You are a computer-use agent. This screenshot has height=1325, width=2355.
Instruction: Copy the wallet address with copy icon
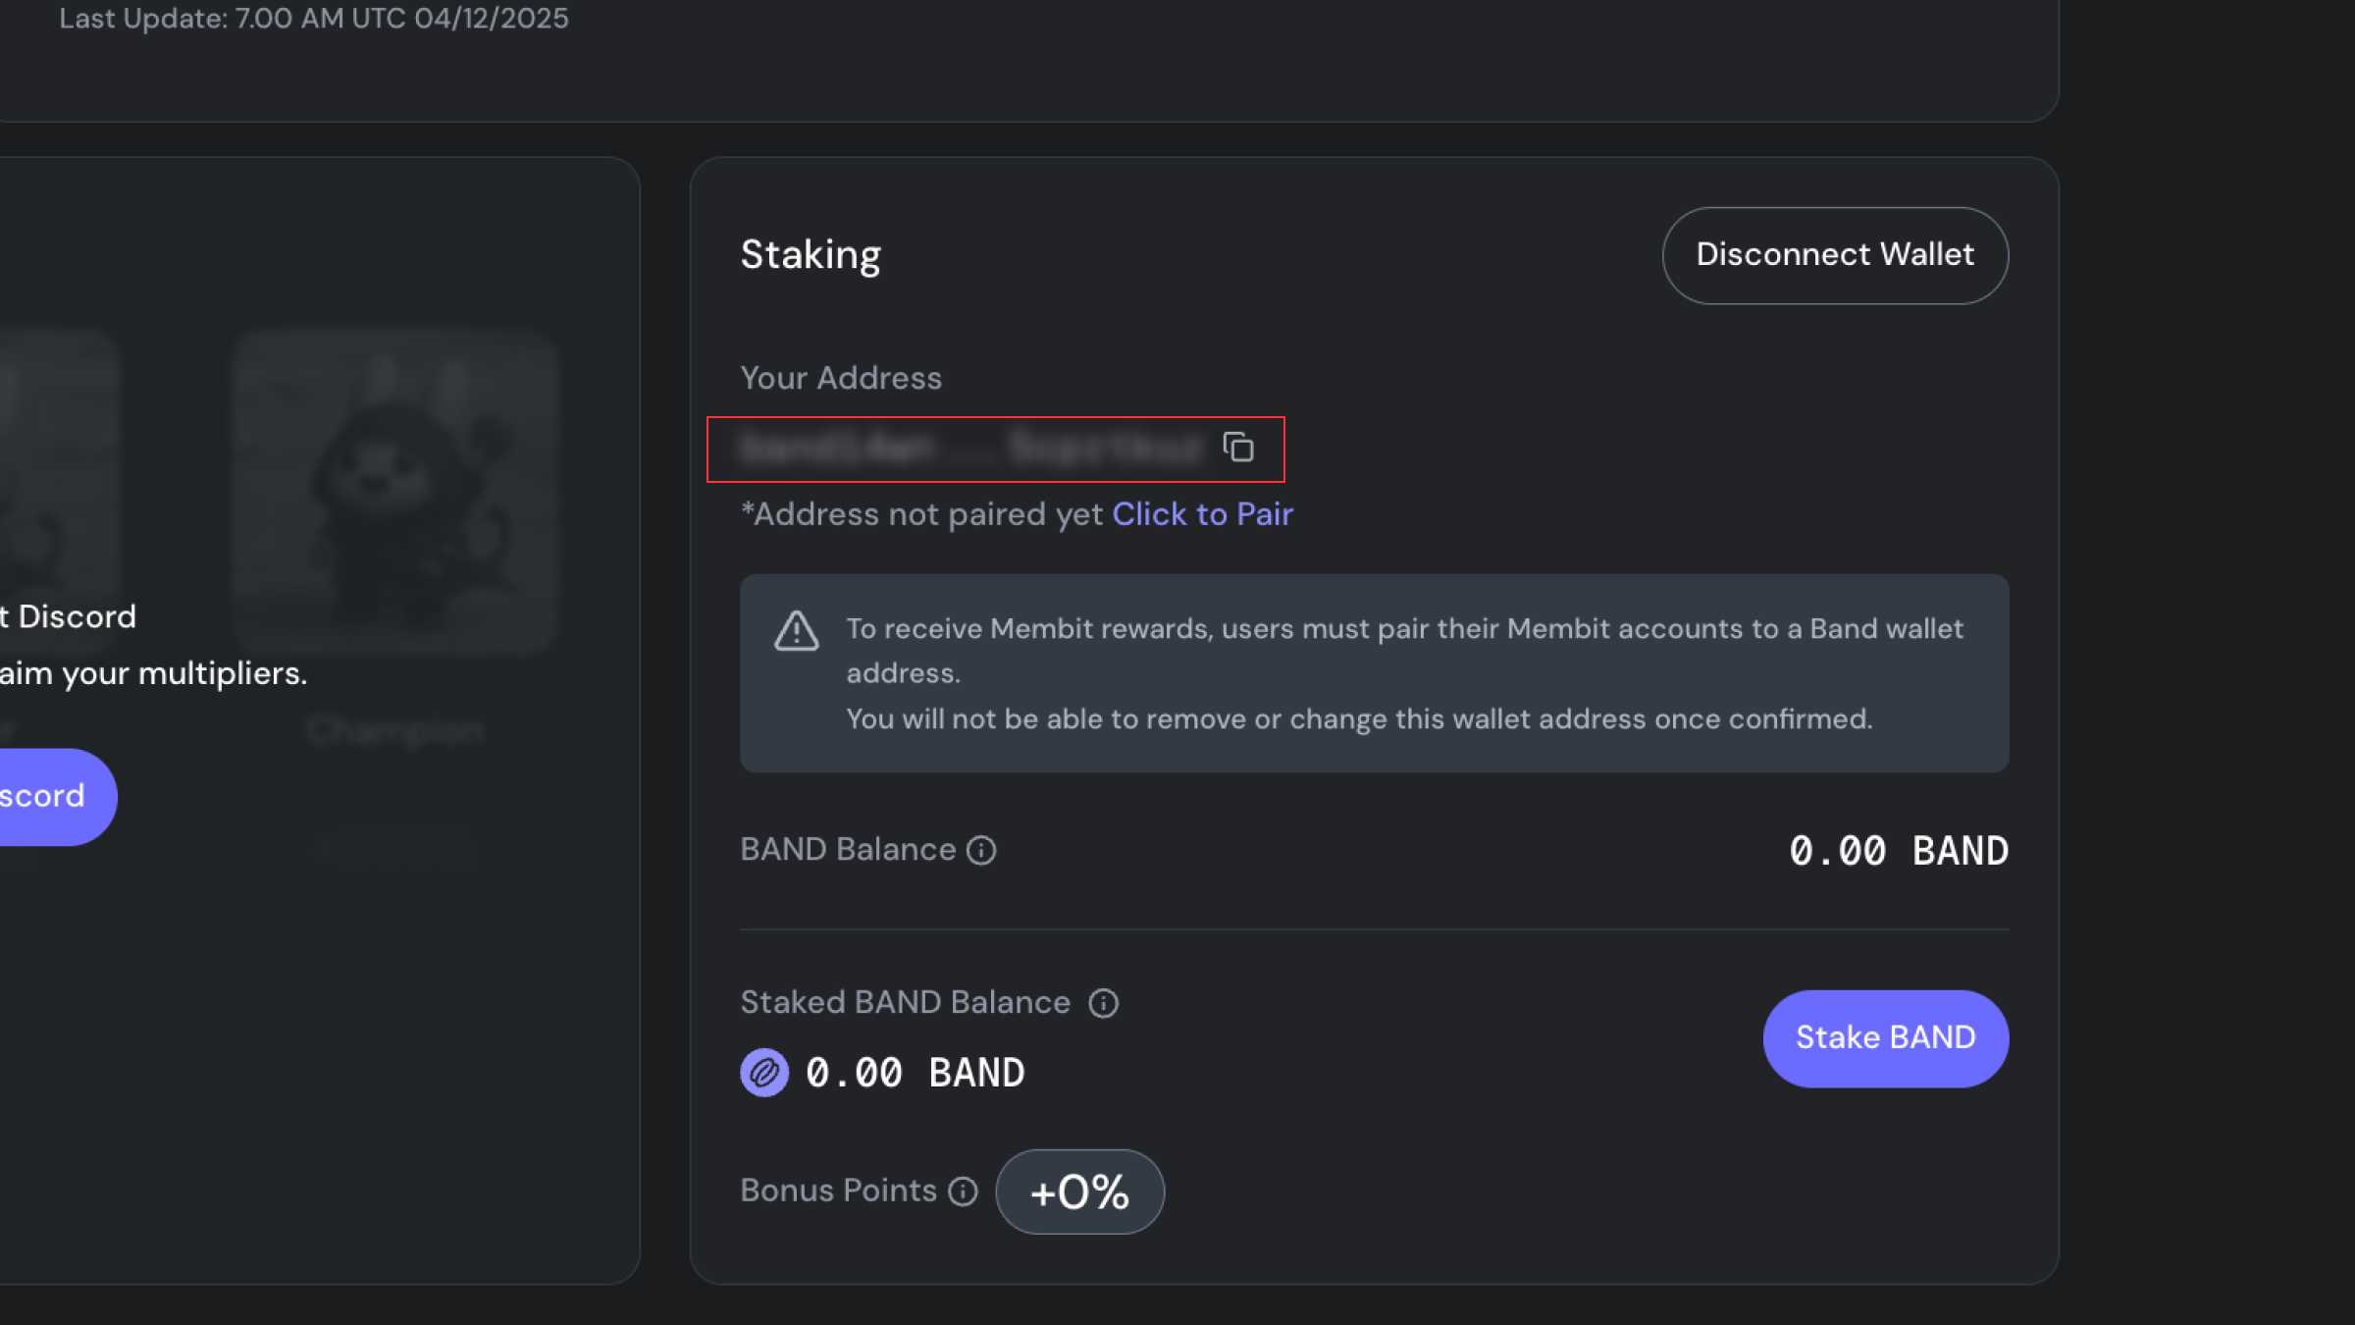click(1238, 448)
